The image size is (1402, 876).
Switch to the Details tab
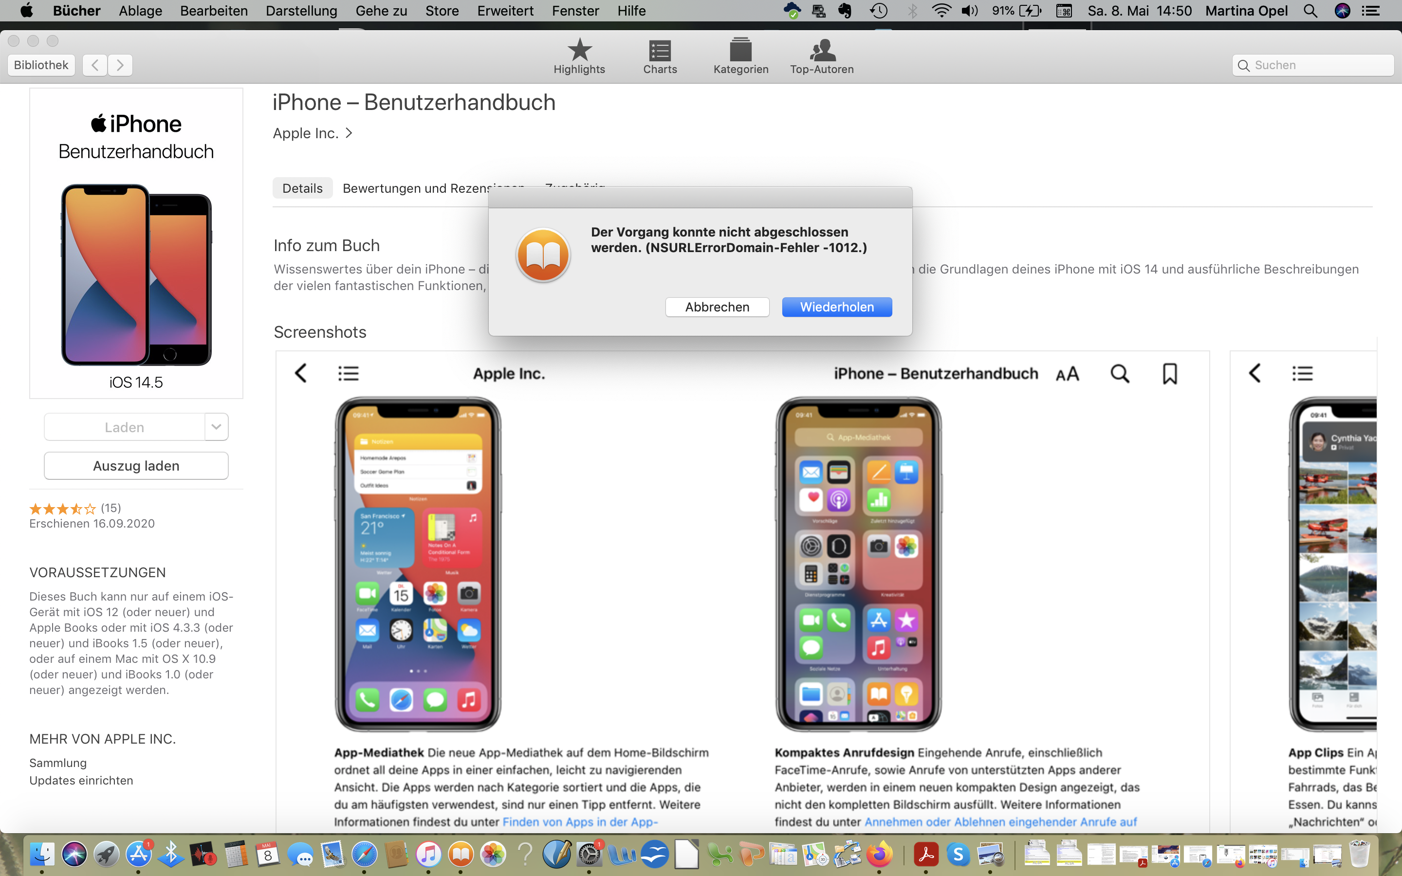tap(302, 188)
